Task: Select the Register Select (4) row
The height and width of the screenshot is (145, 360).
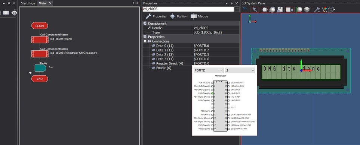Action: [x=191, y=63]
